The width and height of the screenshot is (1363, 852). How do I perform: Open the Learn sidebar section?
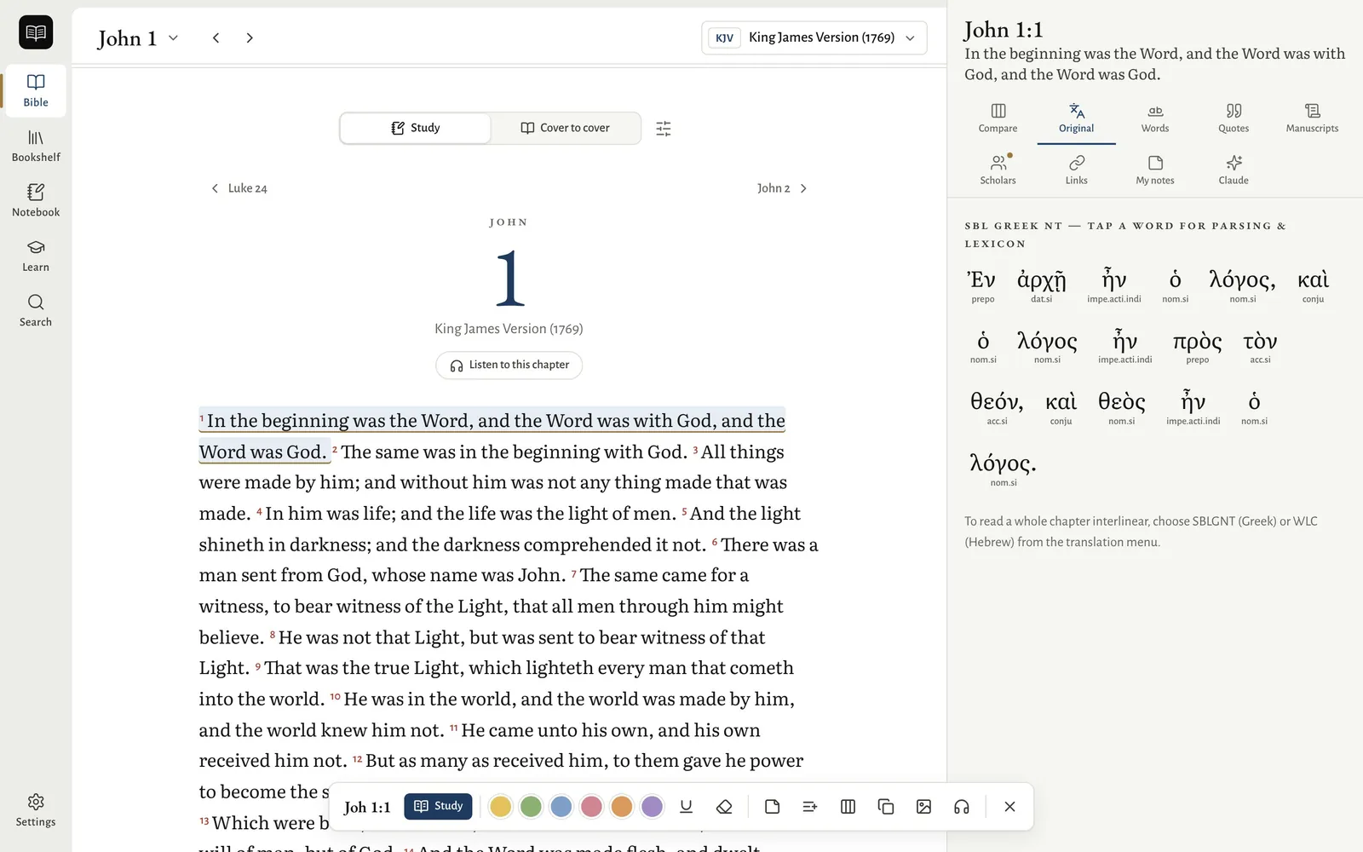(x=36, y=256)
